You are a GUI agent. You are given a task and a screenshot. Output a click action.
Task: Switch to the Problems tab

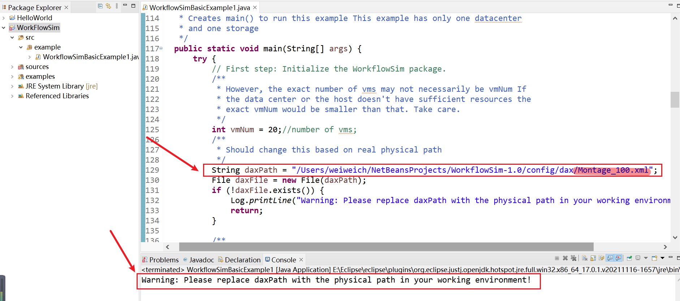[x=160, y=260]
